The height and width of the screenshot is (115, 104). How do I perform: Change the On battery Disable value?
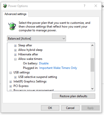[x=44, y=63]
